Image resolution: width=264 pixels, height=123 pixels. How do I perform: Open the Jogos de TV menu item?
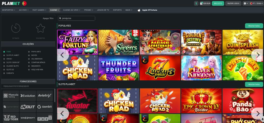point(103,10)
